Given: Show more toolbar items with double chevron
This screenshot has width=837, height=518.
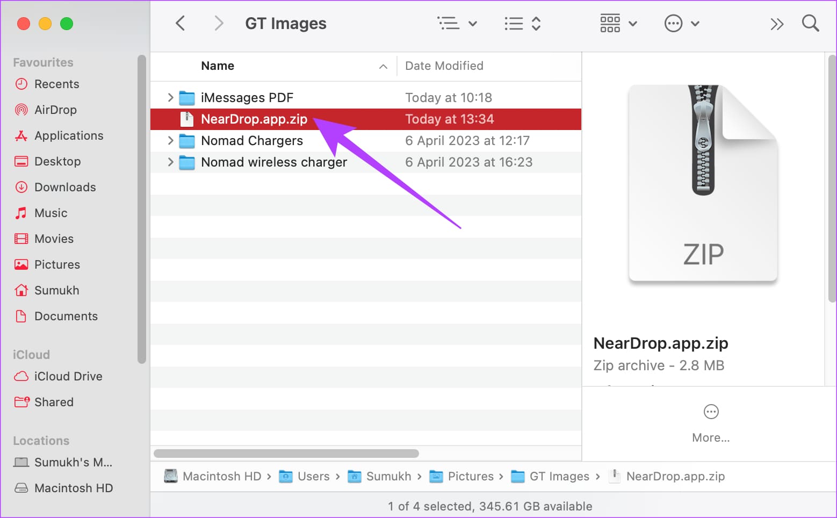Looking at the screenshot, I should [777, 24].
